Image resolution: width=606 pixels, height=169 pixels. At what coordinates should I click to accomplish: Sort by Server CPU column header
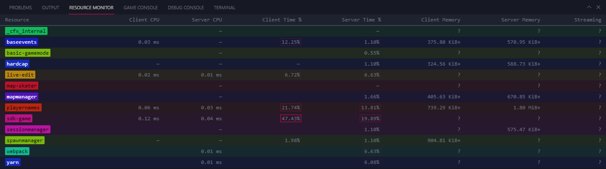tap(207, 20)
